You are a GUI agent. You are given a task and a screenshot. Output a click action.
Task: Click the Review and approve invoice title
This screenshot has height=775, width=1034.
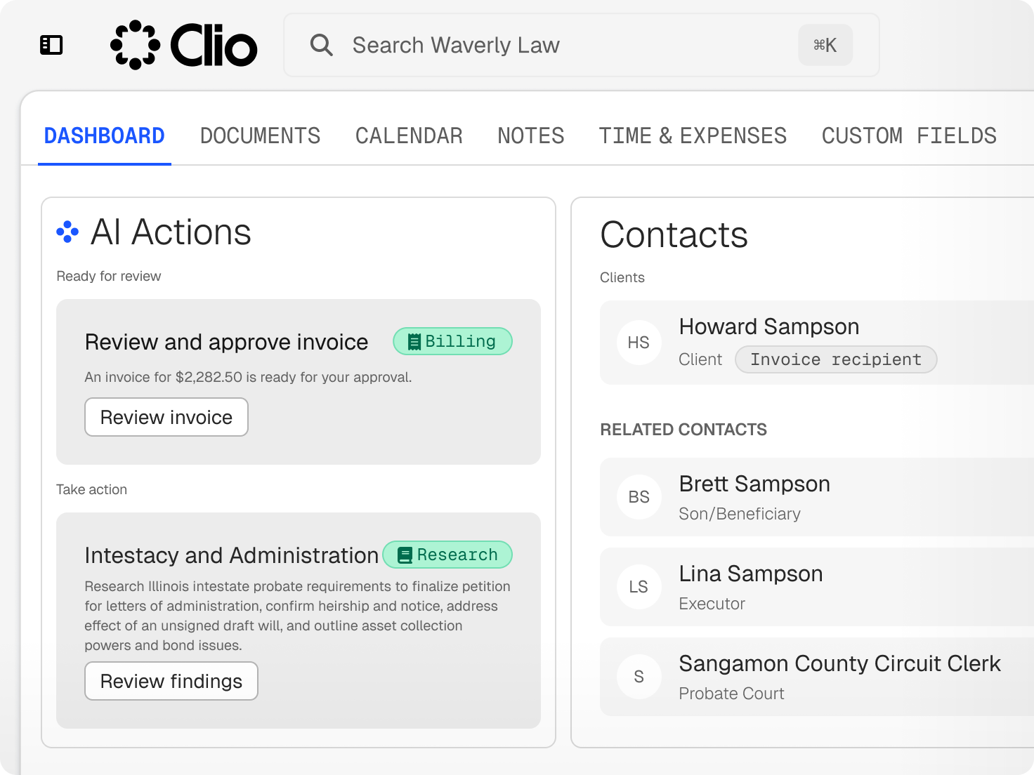click(x=226, y=342)
